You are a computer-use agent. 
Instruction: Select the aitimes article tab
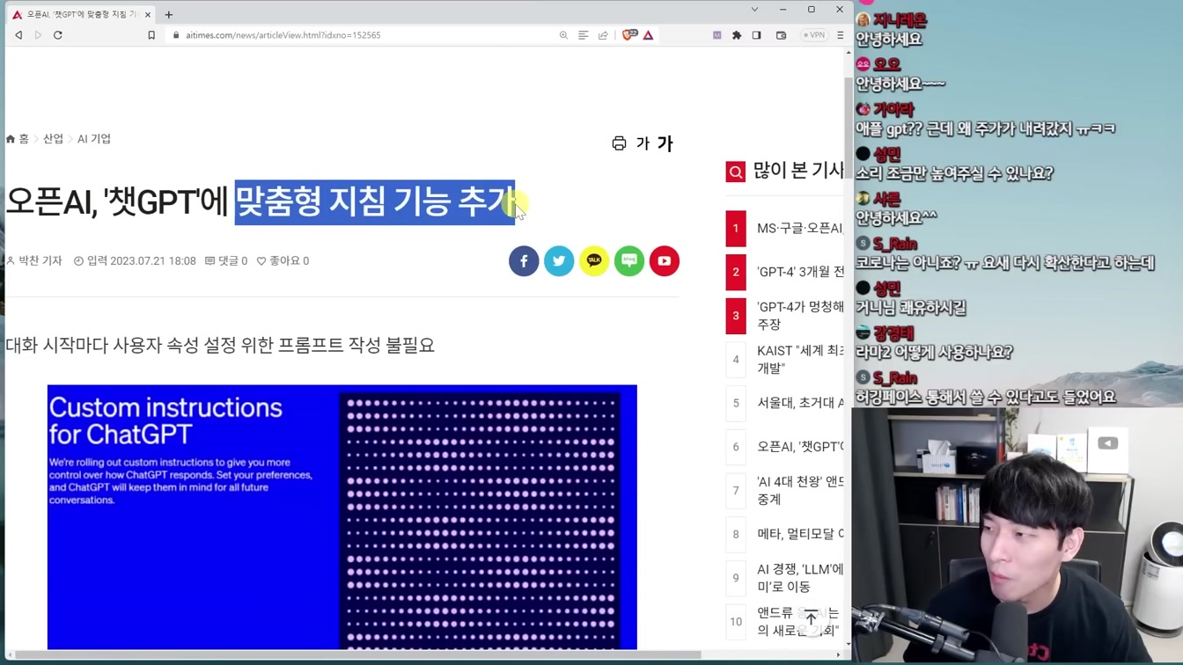click(x=81, y=14)
